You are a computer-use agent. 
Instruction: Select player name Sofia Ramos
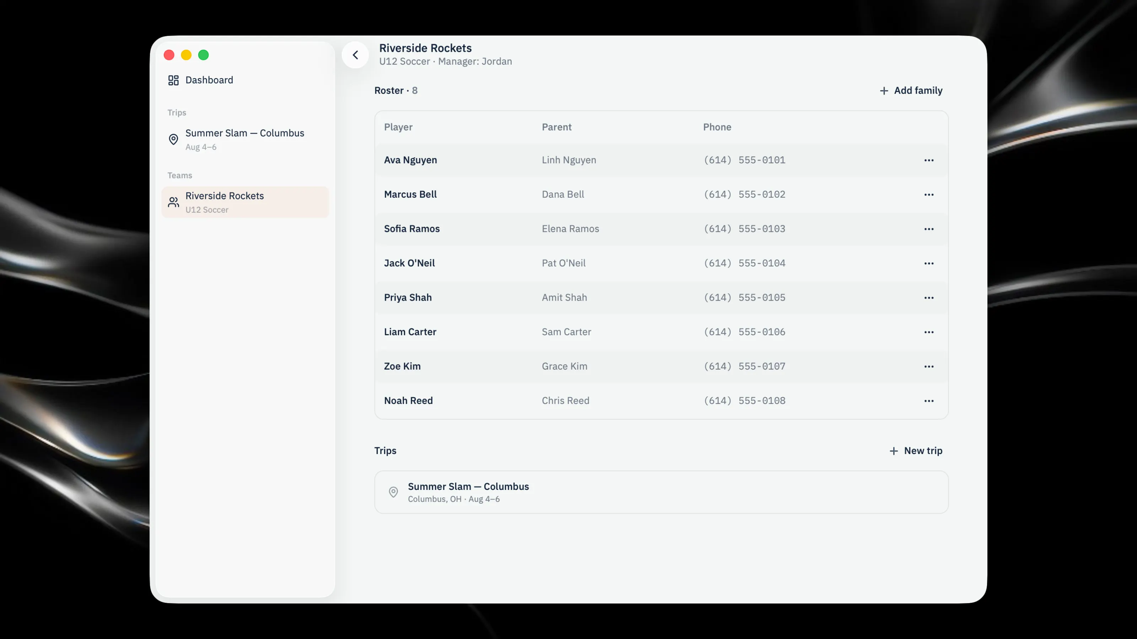412,229
